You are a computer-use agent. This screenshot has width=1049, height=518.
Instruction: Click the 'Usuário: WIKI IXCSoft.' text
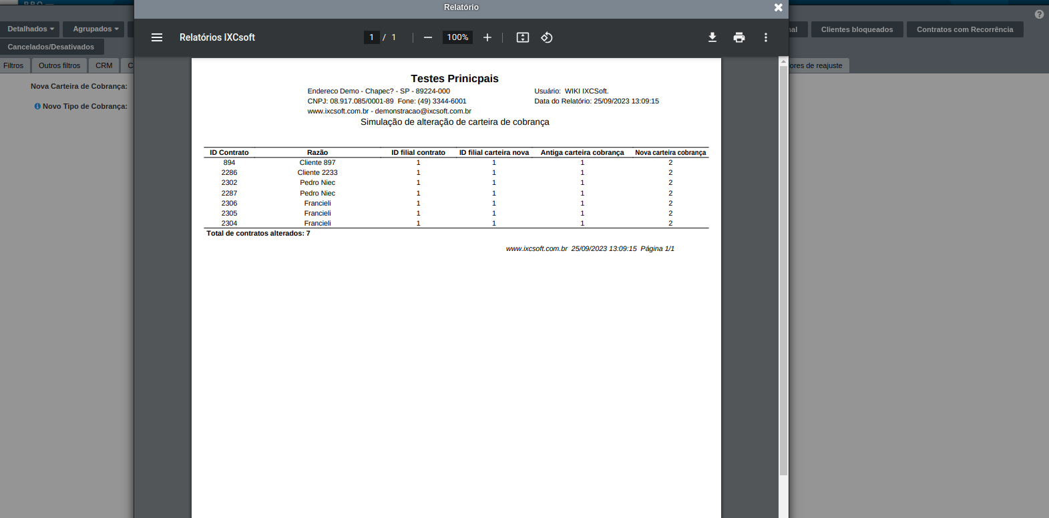tap(572, 91)
